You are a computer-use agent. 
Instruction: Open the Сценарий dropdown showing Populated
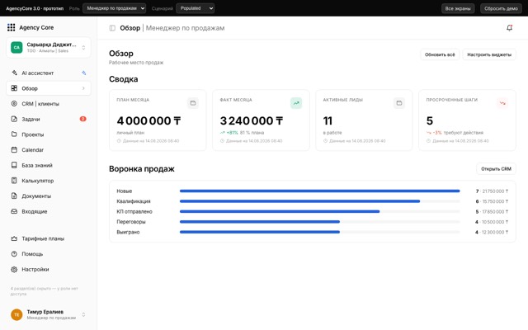[196, 8]
